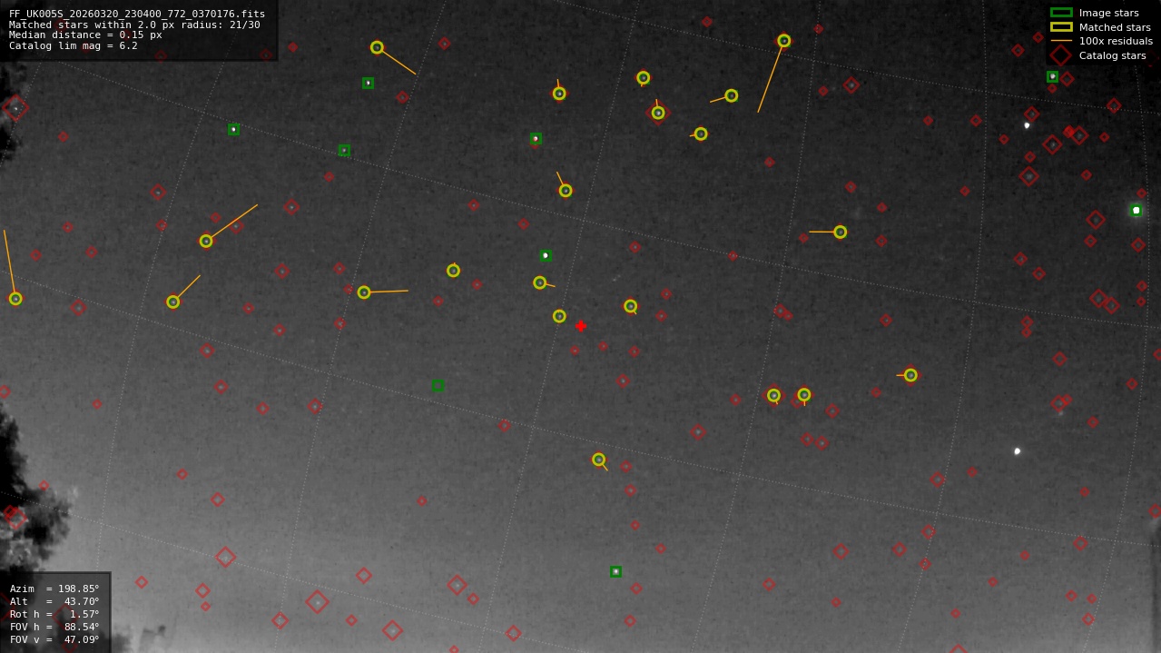Click the 'Catalog lim mag = 6.2' line
This screenshot has height=653, width=1161.
74,45
